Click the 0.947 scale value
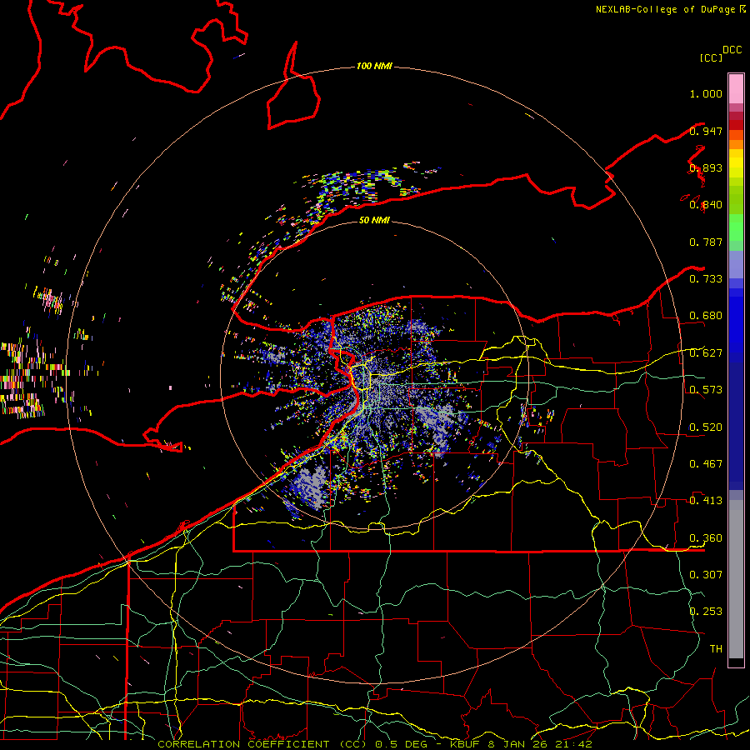Screen dimensions: 750x750 (706, 131)
